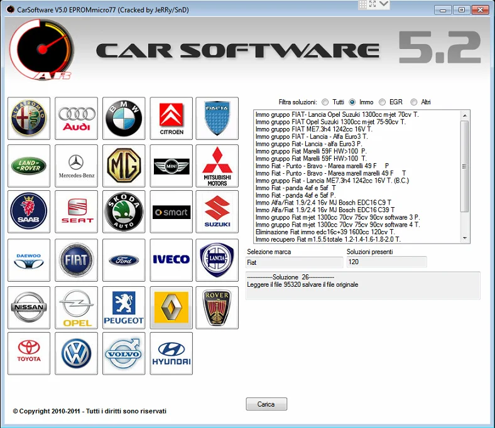Click the Soluzioni presenti field
This screenshot has height=428, width=495.
tap(387, 262)
